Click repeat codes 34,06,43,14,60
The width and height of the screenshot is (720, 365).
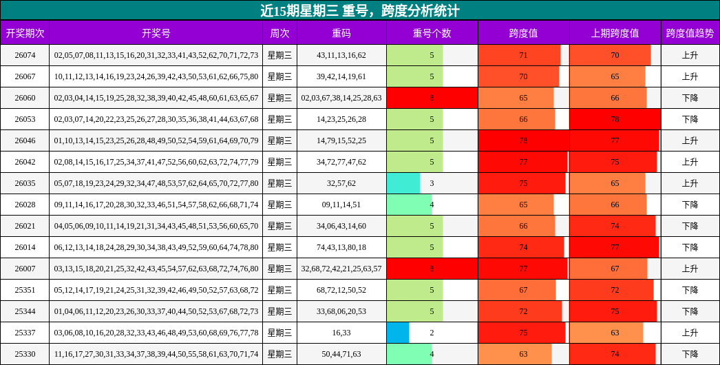(x=341, y=226)
